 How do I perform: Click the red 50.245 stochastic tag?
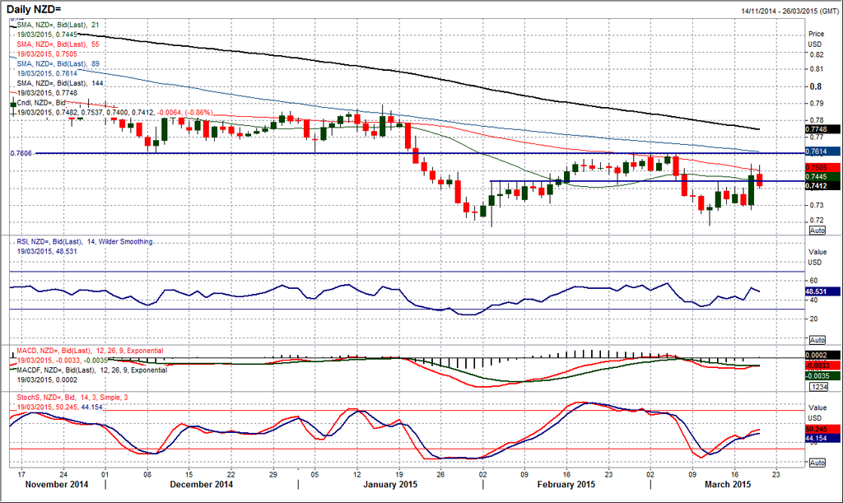click(822, 430)
